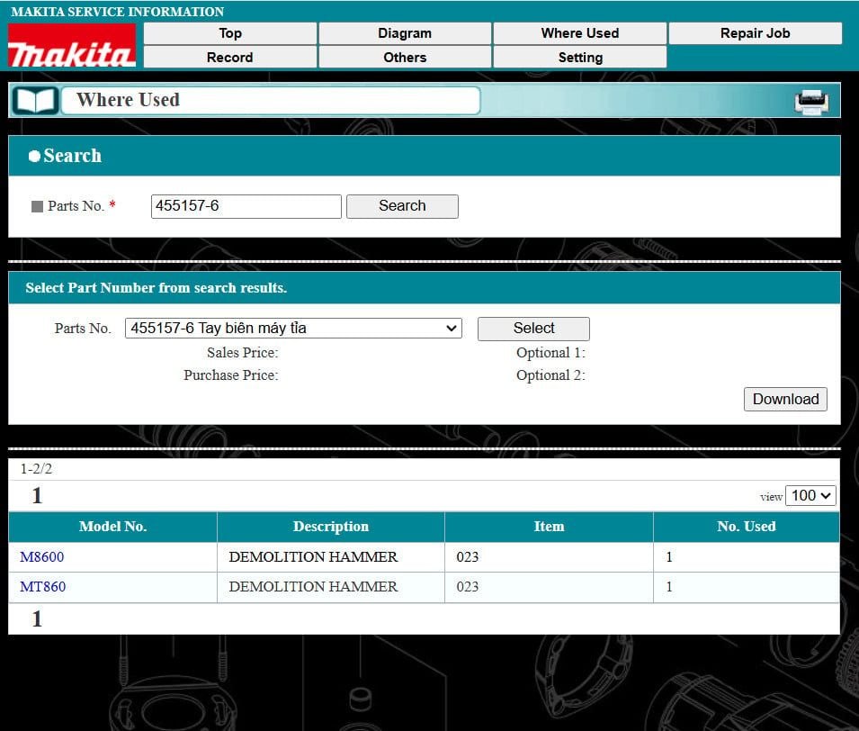Screen dimensions: 859x731
Task: Click the Item column header
Action: click(x=549, y=527)
